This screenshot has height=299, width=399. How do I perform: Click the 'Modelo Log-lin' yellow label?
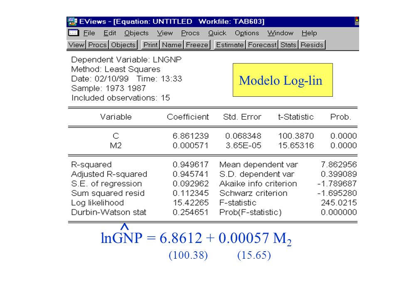coord(283,80)
